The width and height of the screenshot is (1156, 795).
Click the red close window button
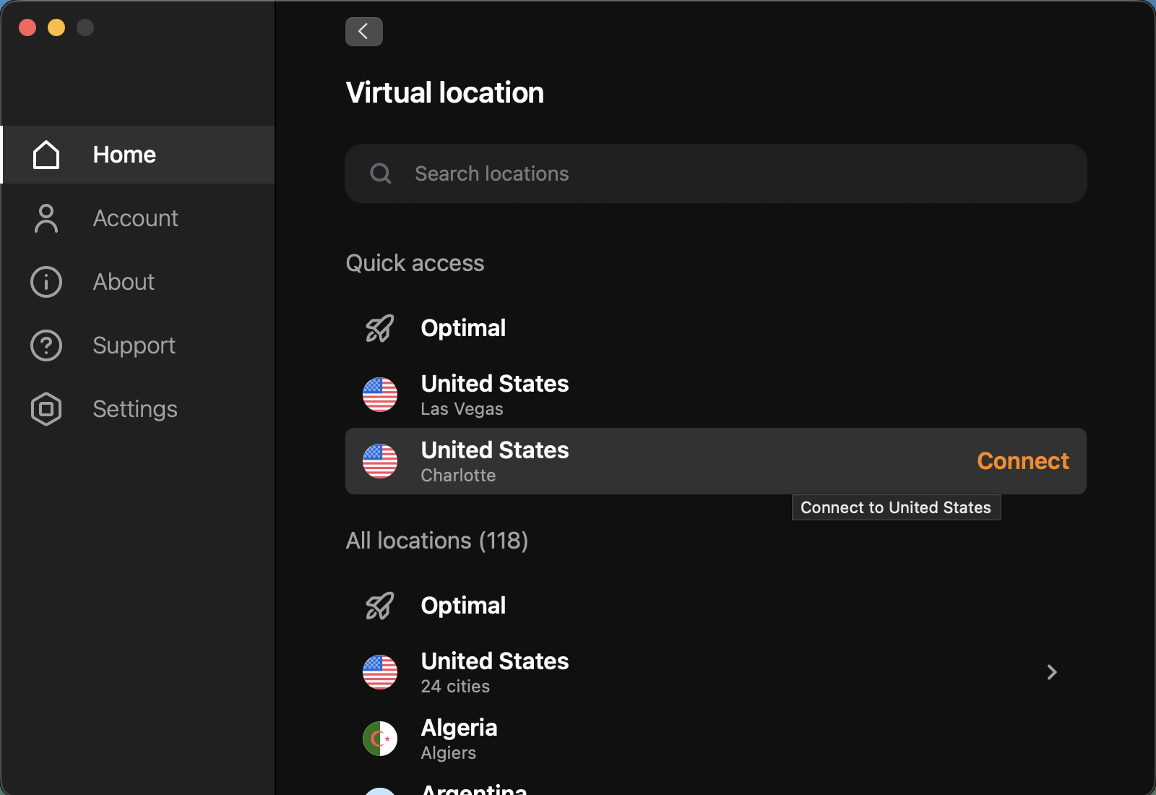[x=27, y=27]
